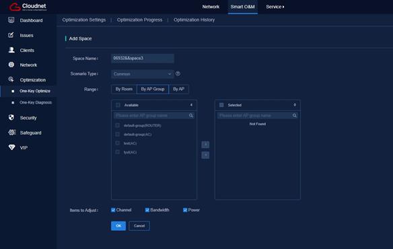Click the Clients sidebar icon
Viewport: 393px width, 249px height.
(11, 50)
